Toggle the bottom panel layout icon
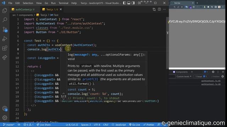This screenshot has height=127, width=227. [129, 3]
